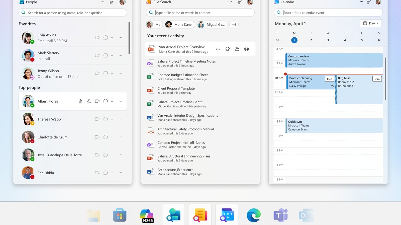Select the Miguel Ga... people filter
Image resolution: width=401 pixels, height=225 pixels.
click(212, 24)
